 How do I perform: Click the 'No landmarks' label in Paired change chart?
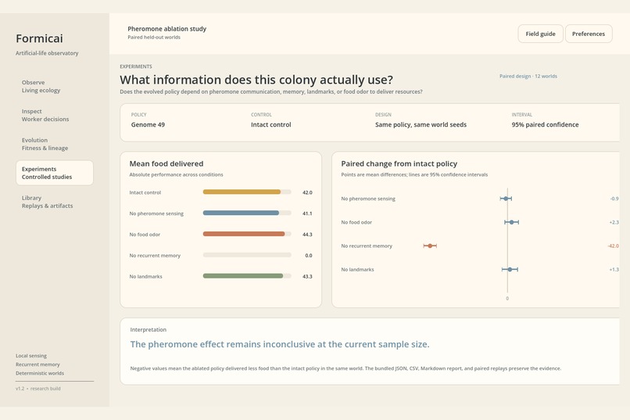click(x=357, y=270)
